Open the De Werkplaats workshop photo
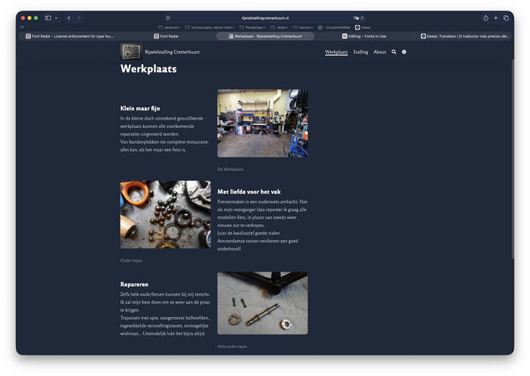Viewport: 530px width, 376px height. click(263, 123)
